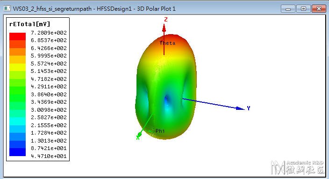The image size is (329, 179).
Task: Close the 3D Polar Plot 1 window
Action: click(x=319, y=9)
